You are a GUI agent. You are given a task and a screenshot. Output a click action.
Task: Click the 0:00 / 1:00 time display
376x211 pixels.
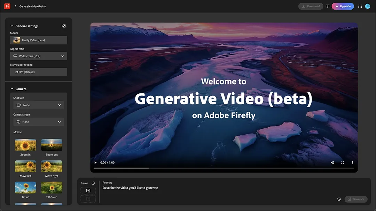(108, 163)
